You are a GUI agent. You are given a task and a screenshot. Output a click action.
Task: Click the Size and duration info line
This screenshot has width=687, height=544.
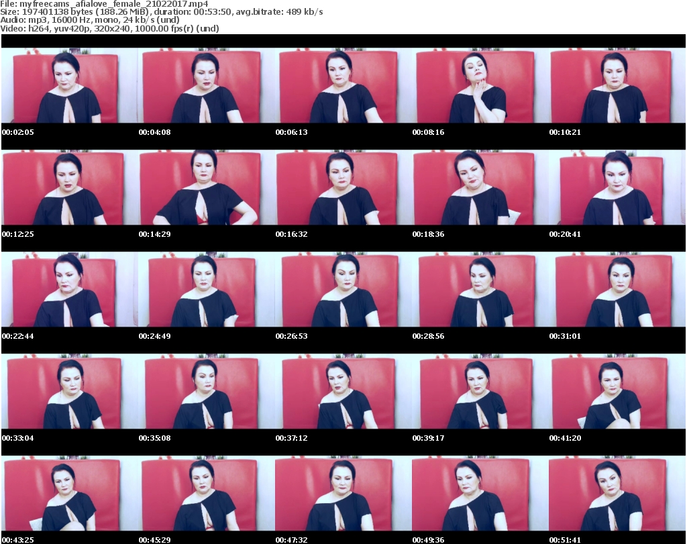click(162, 12)
